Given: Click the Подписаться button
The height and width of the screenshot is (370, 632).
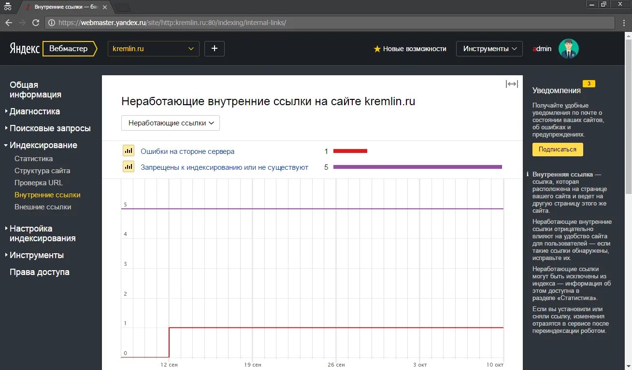Looking at the screenshot, I should (x=558, y=150).
